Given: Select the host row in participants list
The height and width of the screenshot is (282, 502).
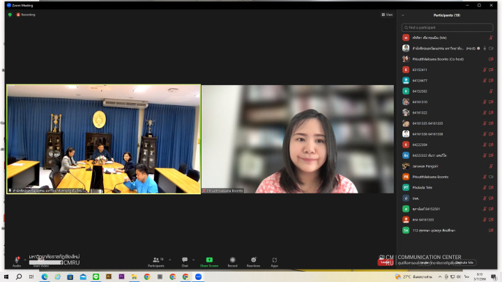Looking at the screenshot, I should pos(447,48).
